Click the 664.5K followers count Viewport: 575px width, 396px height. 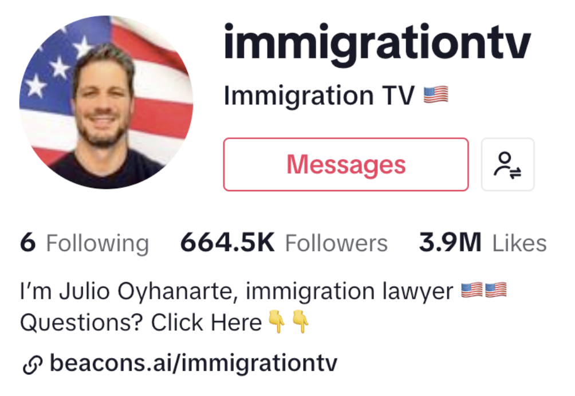[x=227, y=243]
